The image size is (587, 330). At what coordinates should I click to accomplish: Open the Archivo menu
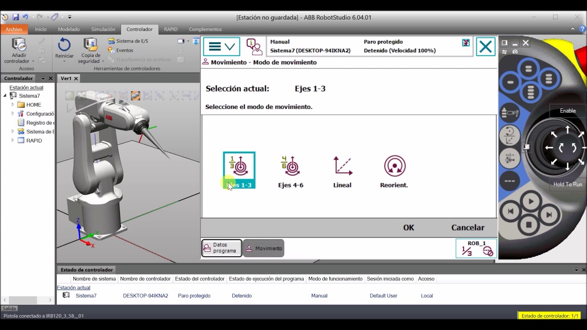14,29
